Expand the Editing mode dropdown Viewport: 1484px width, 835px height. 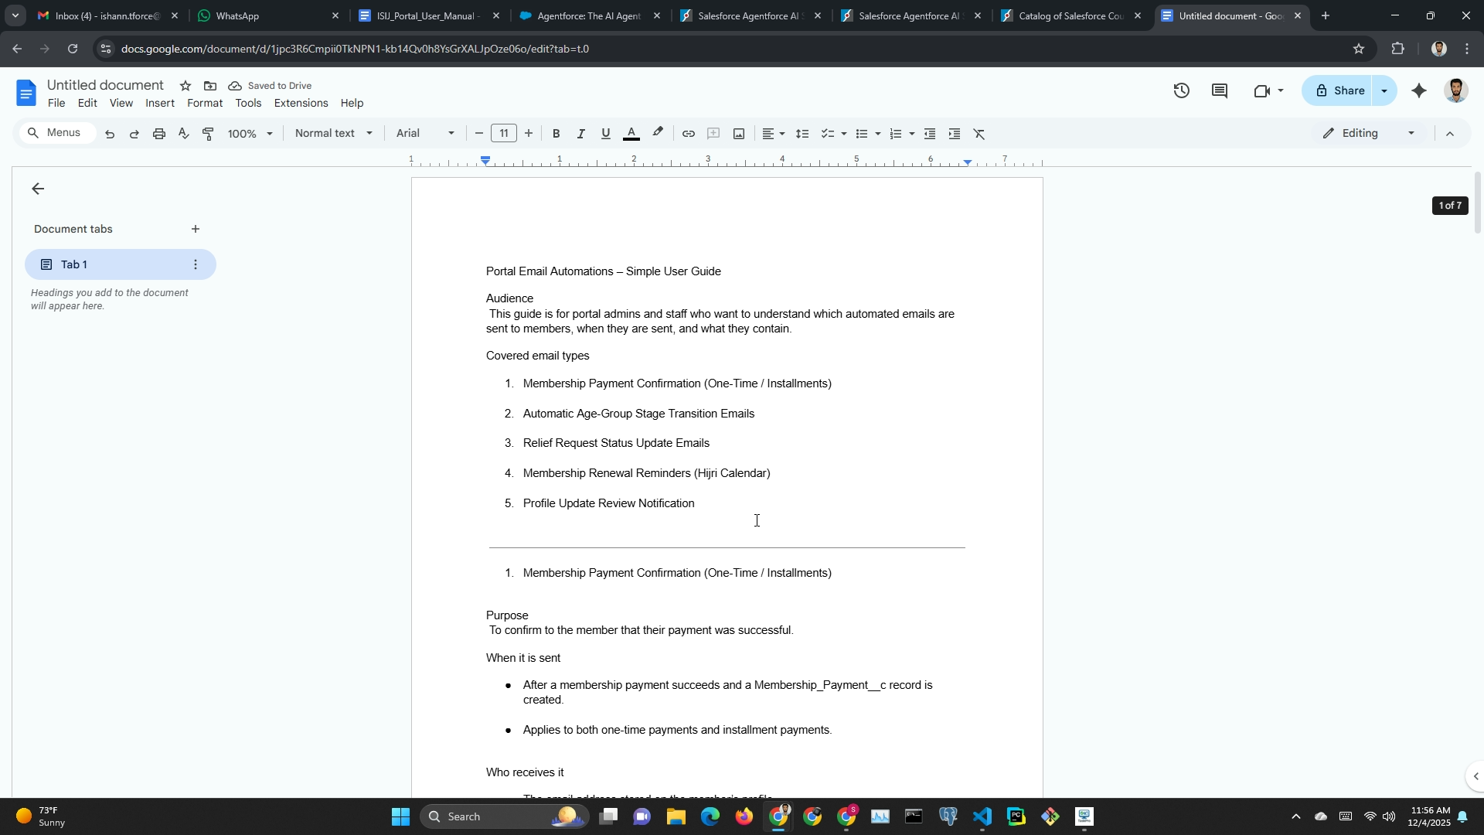pyautogui.click(x=1369, y=133)
